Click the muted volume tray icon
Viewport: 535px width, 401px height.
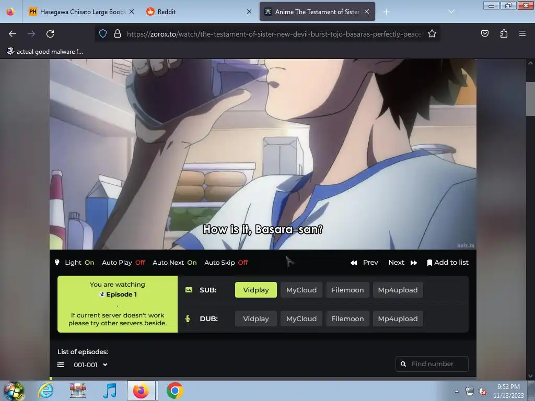pos(482,392)
